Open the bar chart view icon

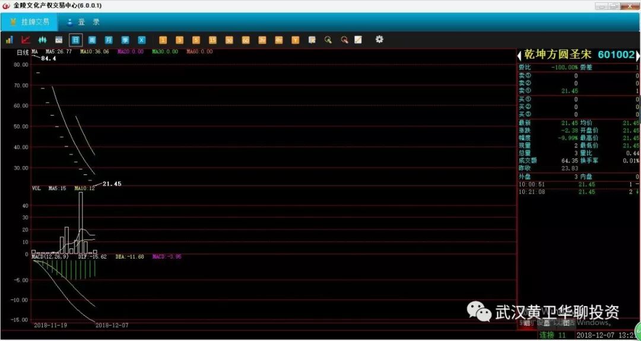coord(9,40)
